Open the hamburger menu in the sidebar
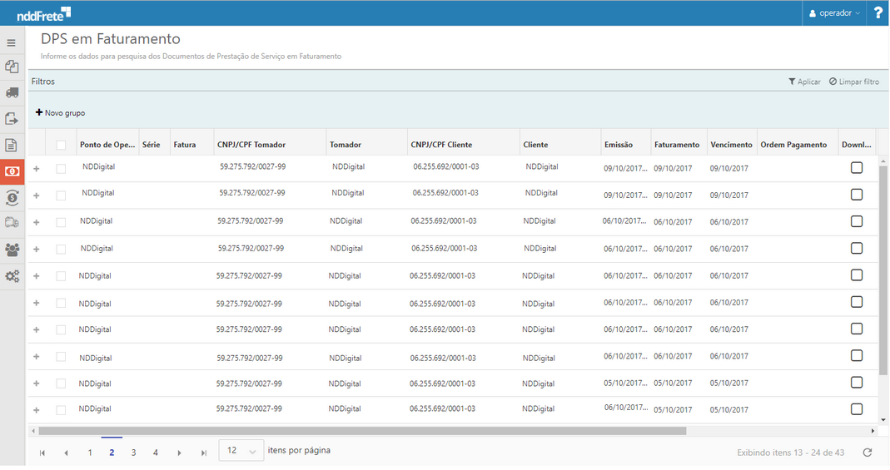This screenshot has width=890, height=470. click(12, 42)
